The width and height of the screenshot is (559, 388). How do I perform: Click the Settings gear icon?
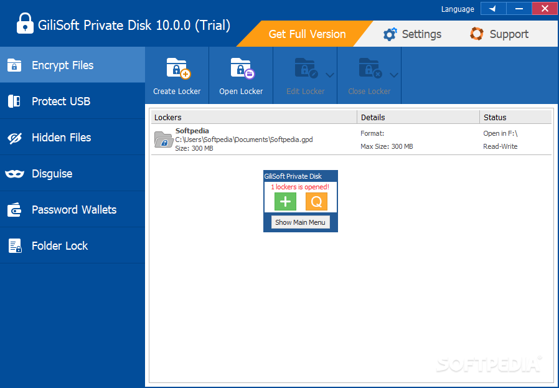(390, 34)
